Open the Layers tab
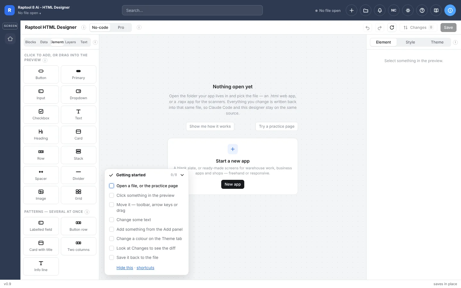 click(x=70, y=42)
